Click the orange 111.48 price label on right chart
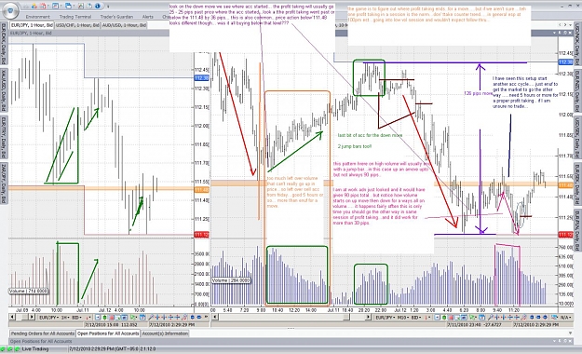The height and width of the screenshot is (354, 582). [x=565, y=185]
